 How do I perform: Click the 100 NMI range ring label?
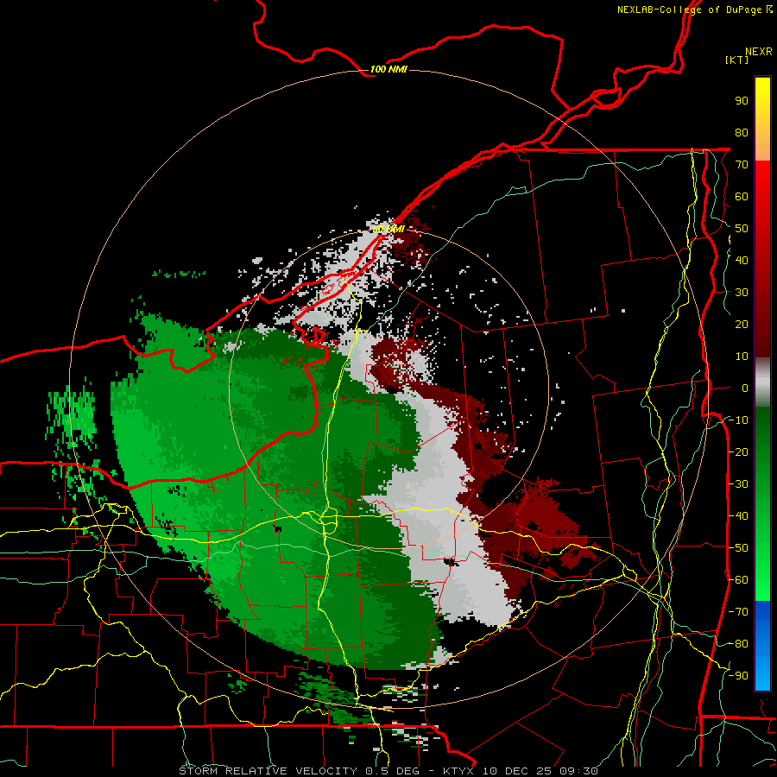pos(388,69)
